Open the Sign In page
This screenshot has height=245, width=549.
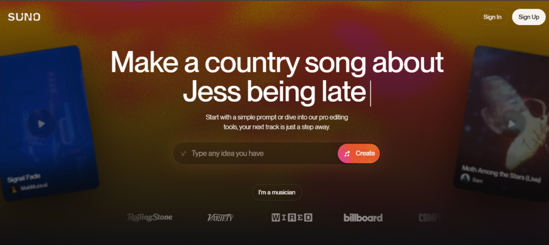492,17
